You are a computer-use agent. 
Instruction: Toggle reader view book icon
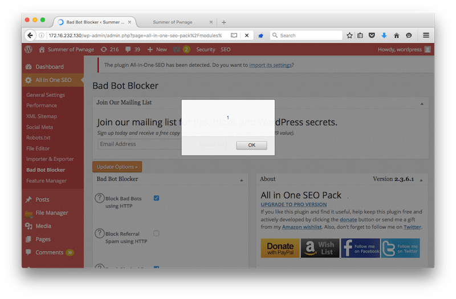click(234, 35)
